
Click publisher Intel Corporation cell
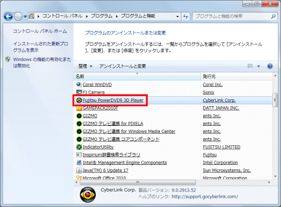coord(220,163)
